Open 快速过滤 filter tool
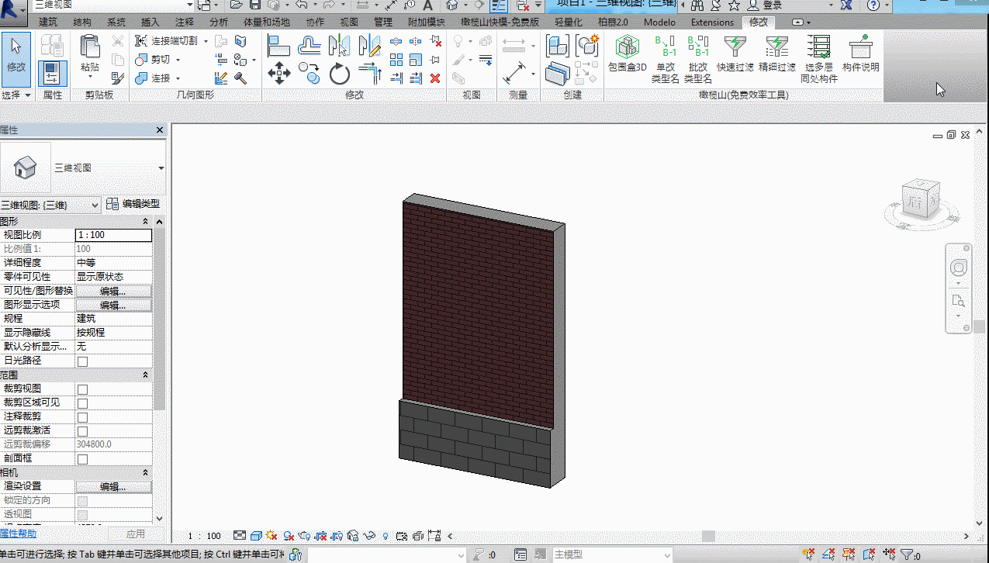The image size is (989, 563). coord(735,54)
